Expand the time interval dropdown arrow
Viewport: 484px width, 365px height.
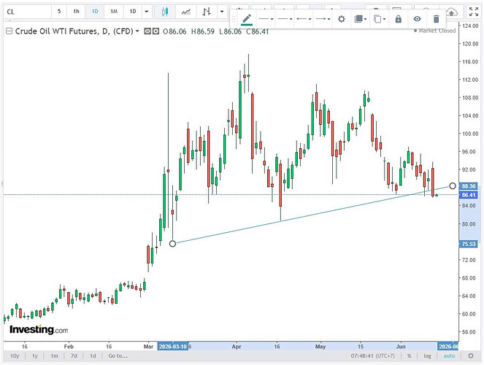(147, 12)
